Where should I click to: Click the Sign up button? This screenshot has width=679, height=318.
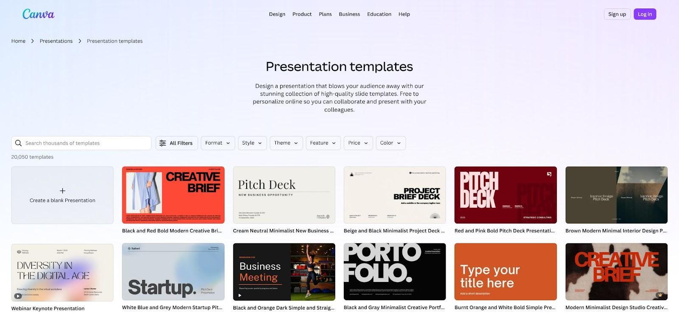coord(617,14)
